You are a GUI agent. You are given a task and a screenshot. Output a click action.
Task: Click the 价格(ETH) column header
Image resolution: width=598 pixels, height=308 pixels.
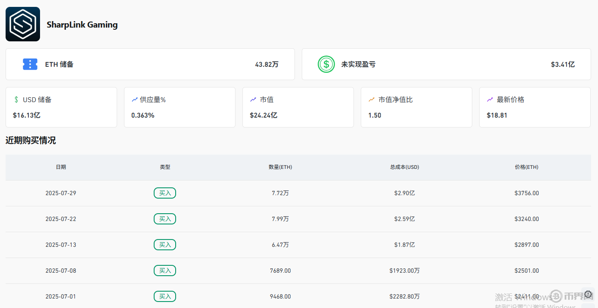[x=526, y=167]
